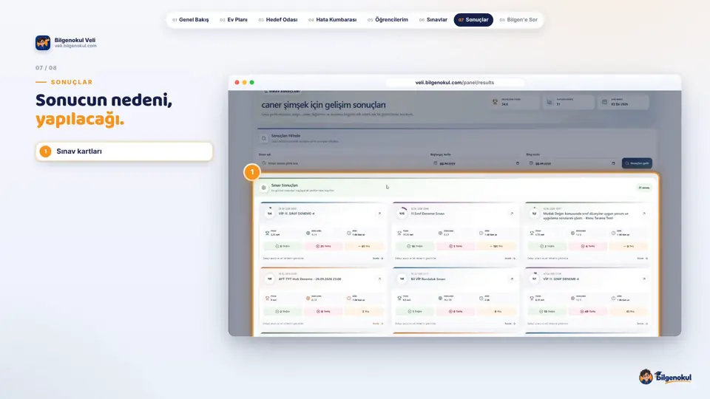Click the browser address bar veli.bilgenokul.com/panel/results
Viewport: 710px width, 399px height.
(455, 82)
